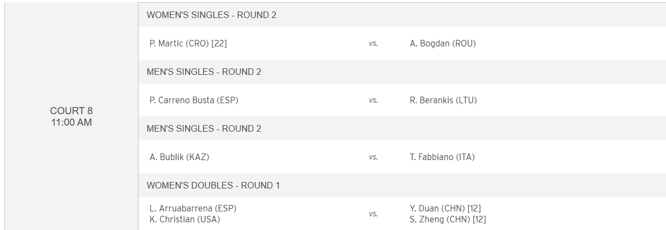Click the Women's Doubles - Round 1 header
666x230 pixels.
tap(213, 186)
